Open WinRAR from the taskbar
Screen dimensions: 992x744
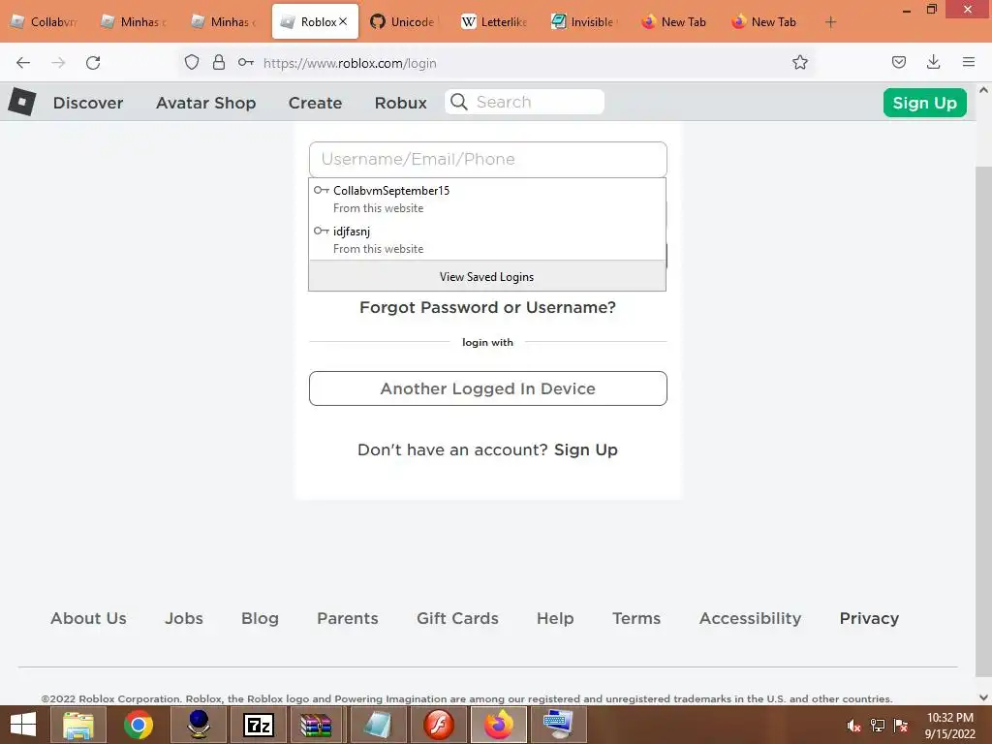(x=316, y=725)
